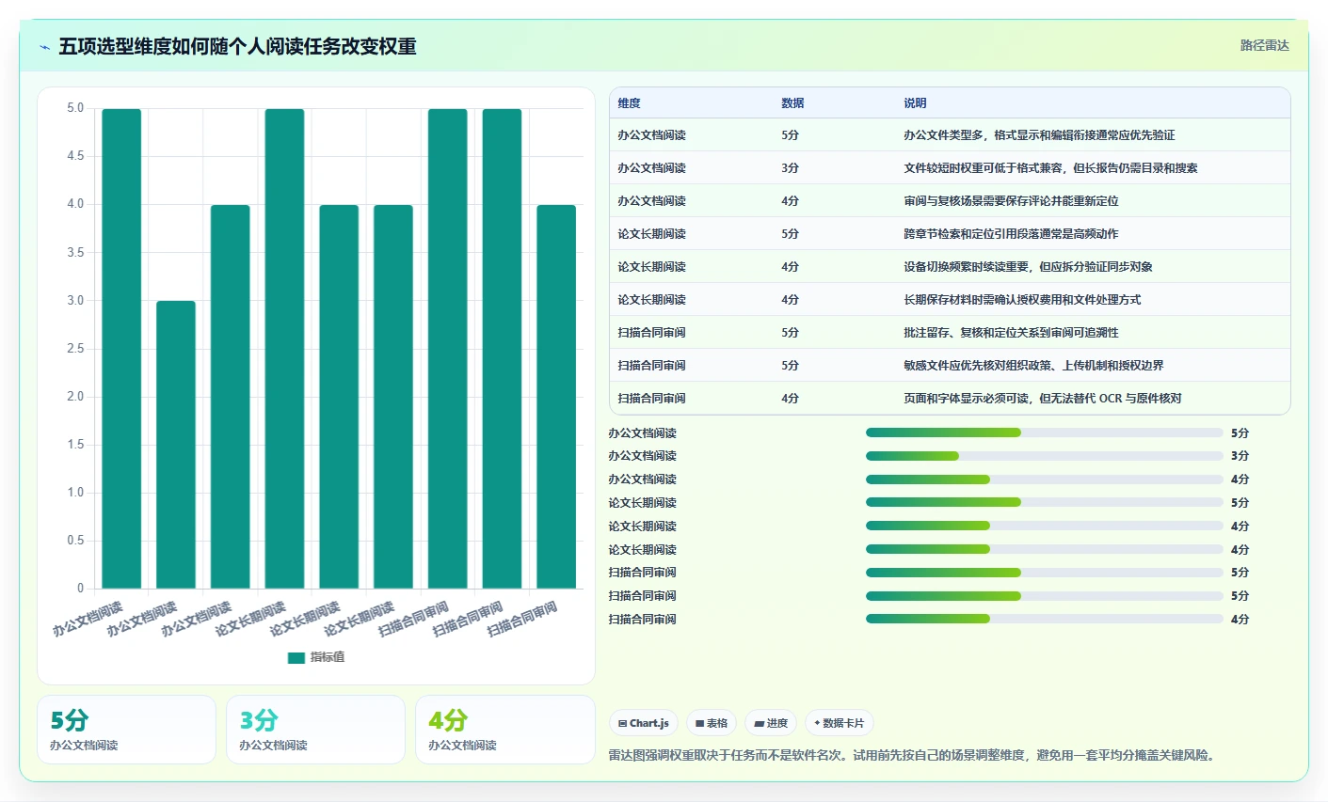Click the 数据 column header
Image resolution: width=1328 pixels, height=802 pixels.
click(792, 103)
